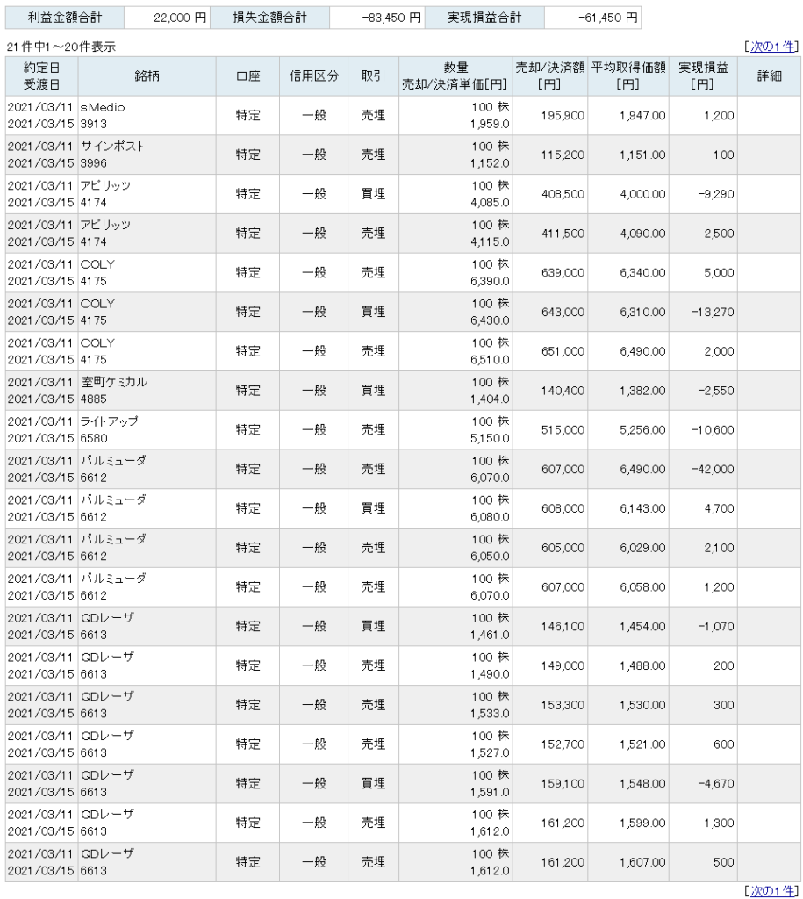This screenshot has height=899, width=803.
Task: Select the 1,300 realized profit value
Action: pyautogui.click(x=720, y=823)
